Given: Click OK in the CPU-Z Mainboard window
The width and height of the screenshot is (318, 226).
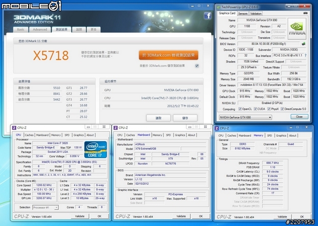Looking at the screenshot, I should coord(201,216).
